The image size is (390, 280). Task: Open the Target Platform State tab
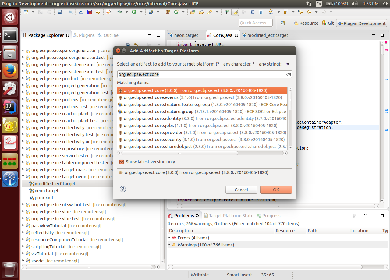click(229, 215)
